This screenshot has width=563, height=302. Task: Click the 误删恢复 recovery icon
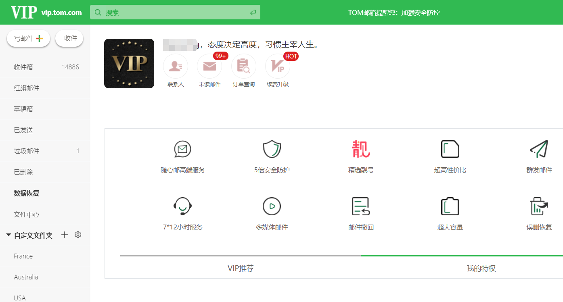pyautogui.click(x=539, y=212)
